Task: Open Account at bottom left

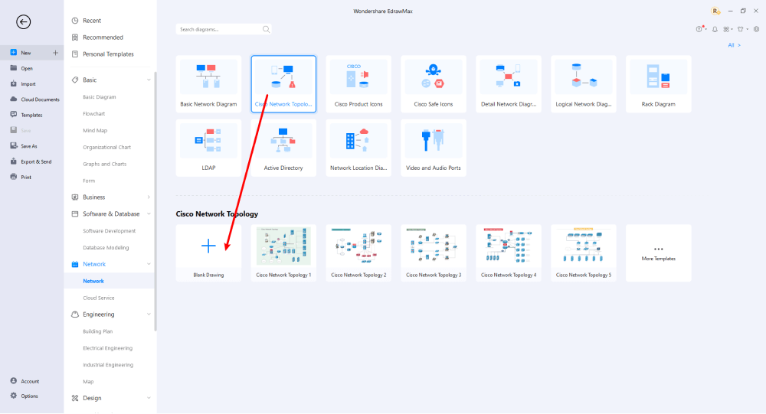Action: (x=31, y=381)
